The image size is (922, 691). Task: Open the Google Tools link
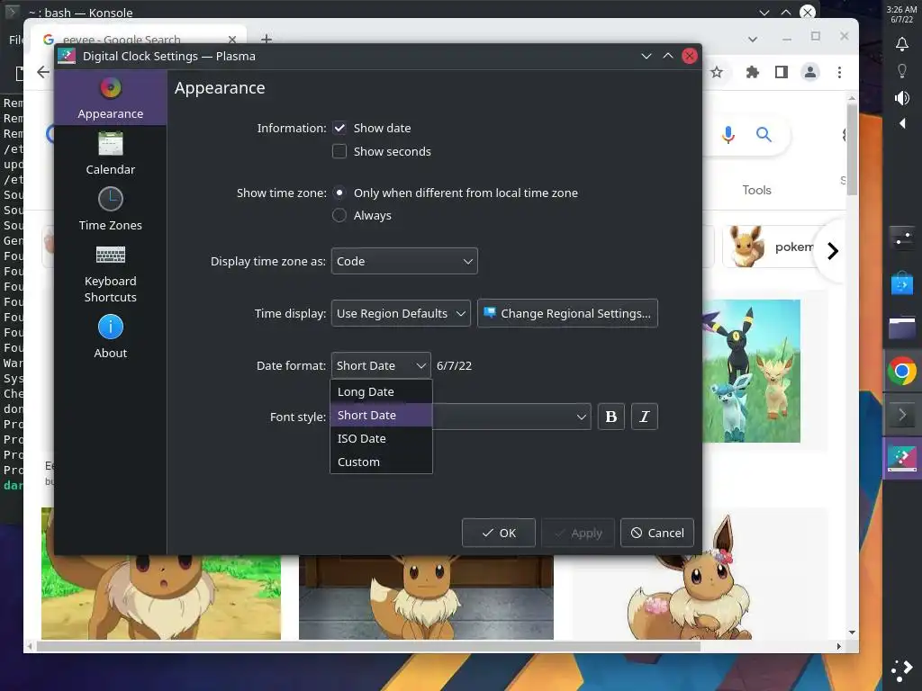(x=756, y=190)
